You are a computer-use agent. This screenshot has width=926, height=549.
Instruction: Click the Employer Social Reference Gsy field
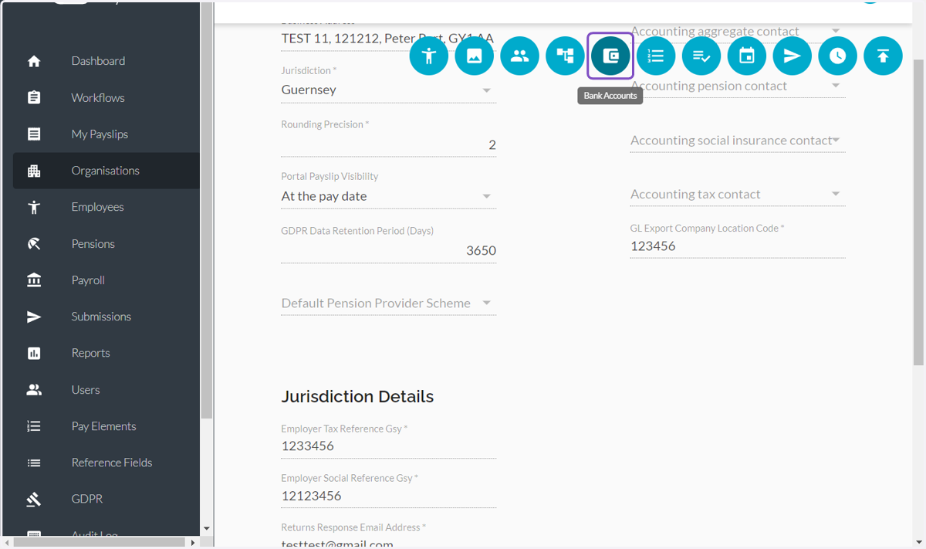(388, 496)
